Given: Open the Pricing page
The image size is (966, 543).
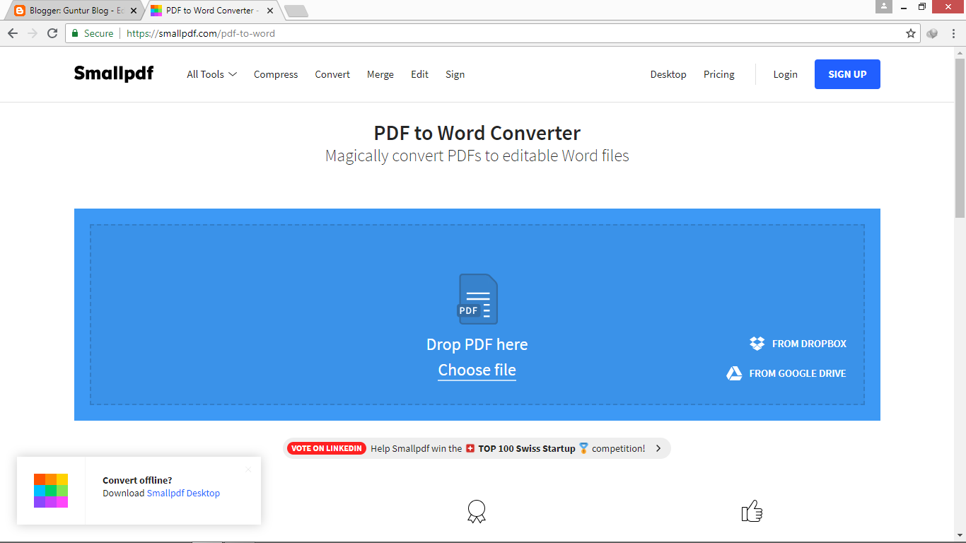Looking at the screenshot, I should coord(719,74).
